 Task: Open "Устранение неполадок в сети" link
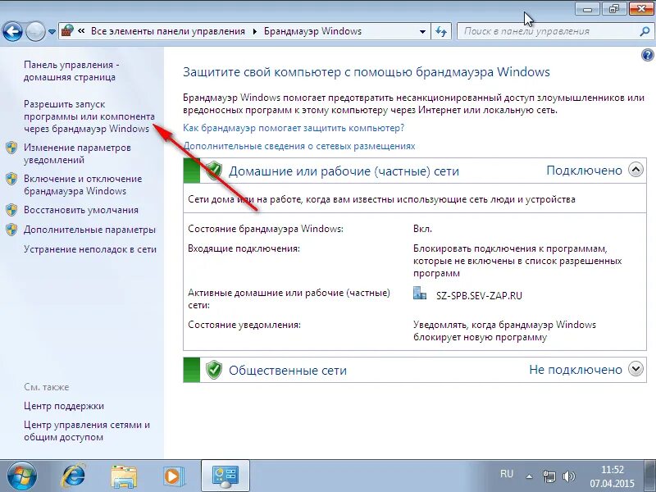90,249
